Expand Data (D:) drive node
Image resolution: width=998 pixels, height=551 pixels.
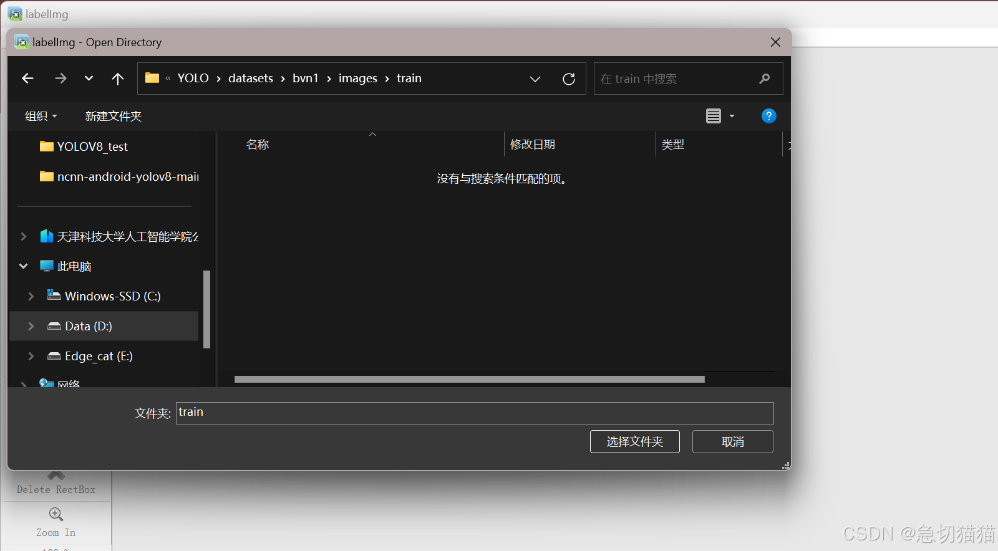[x=31, y=326]
